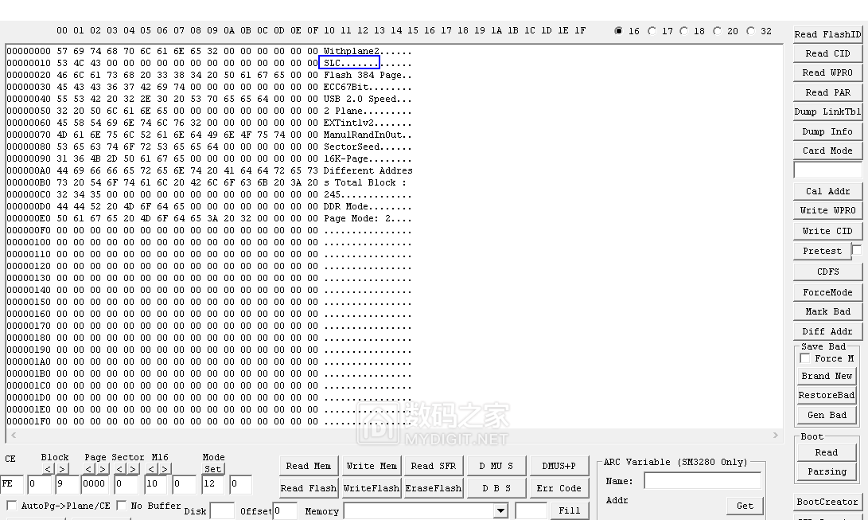Click the Set button under Mode
The height and width of the screenshot is (520, 868).
[212, 469]
